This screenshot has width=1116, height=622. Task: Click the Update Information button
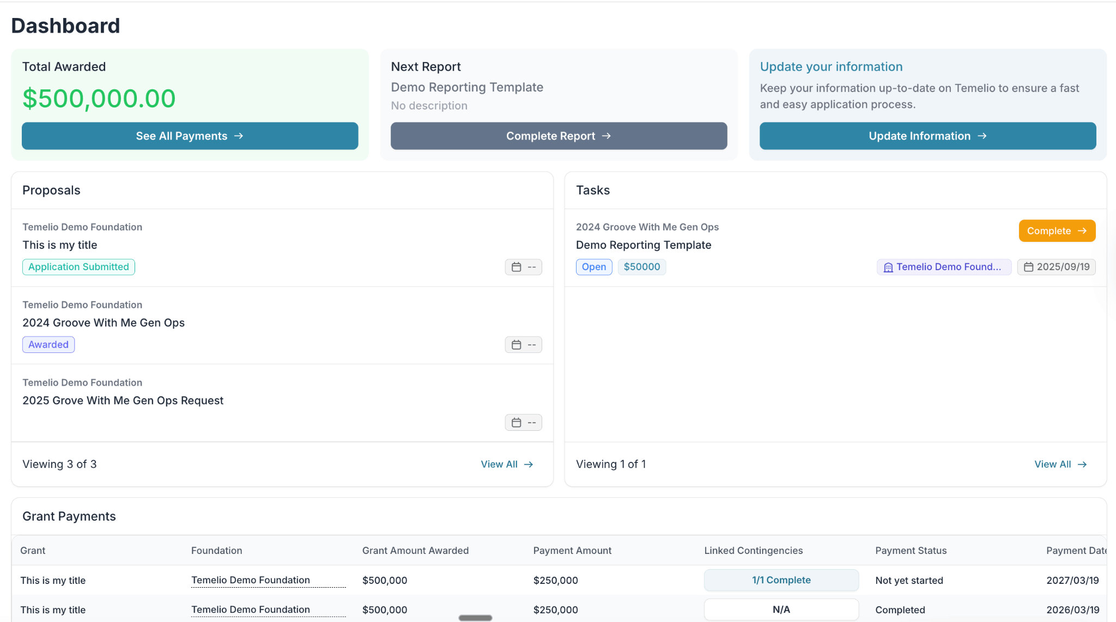(927, 136)
